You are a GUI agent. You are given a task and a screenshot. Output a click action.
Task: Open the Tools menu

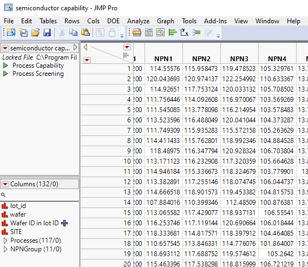pyautogui.click(x=189, y=21)
